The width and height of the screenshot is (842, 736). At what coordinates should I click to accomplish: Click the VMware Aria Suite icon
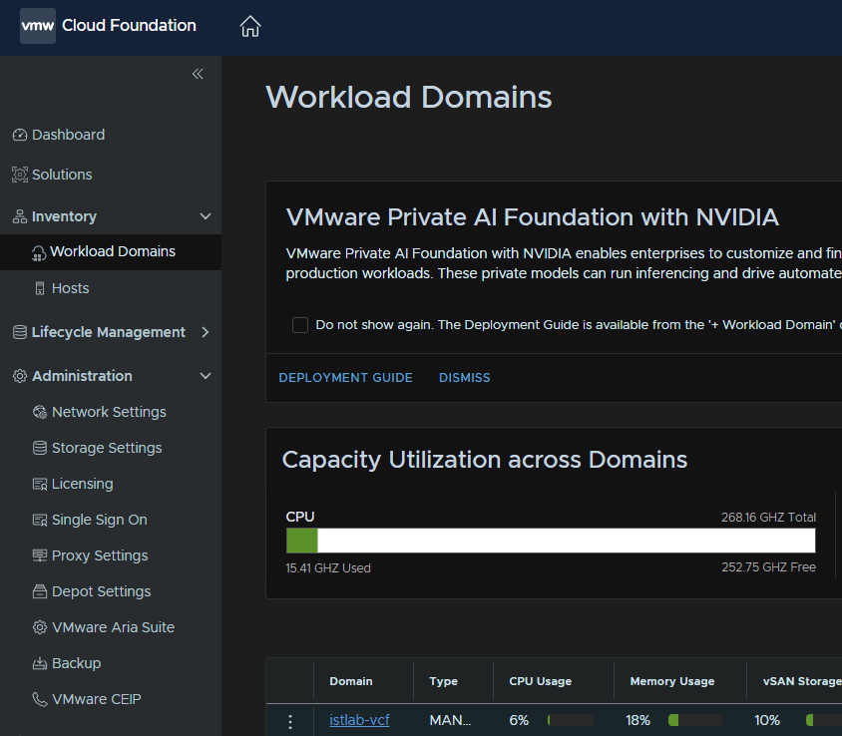tap(40, 627)
